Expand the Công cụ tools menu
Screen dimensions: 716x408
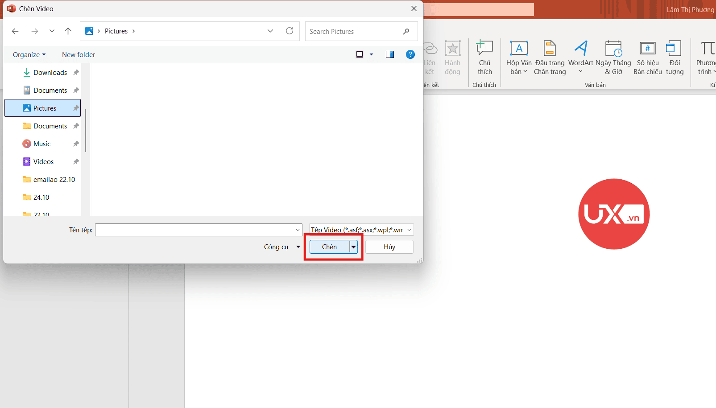[x=282, y=247]
